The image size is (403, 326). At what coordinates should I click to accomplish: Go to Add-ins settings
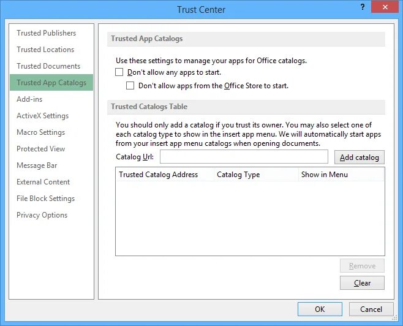[29, 99]
